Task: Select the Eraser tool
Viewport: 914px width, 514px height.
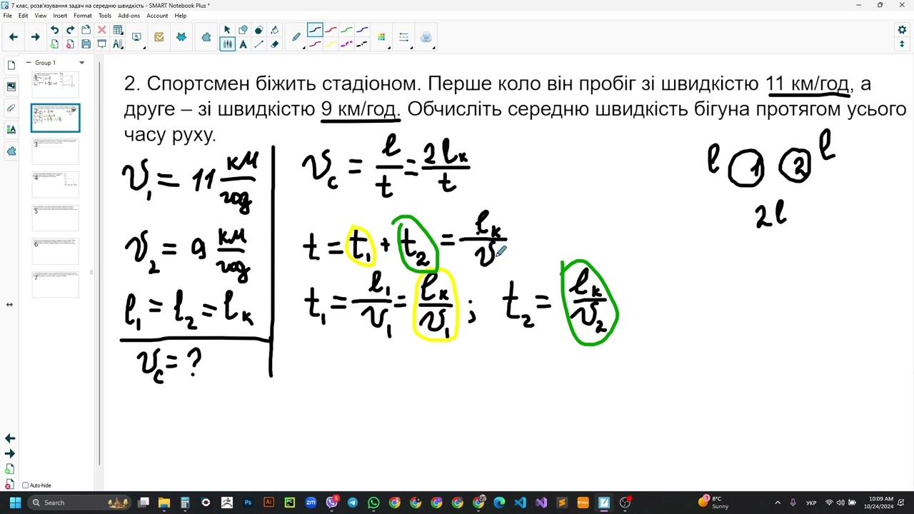Action: click(275, 44)
